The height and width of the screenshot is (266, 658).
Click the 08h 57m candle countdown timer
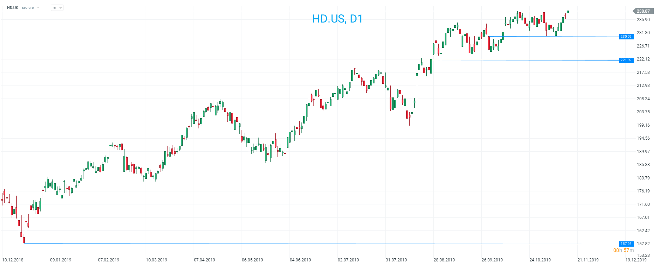623,250
